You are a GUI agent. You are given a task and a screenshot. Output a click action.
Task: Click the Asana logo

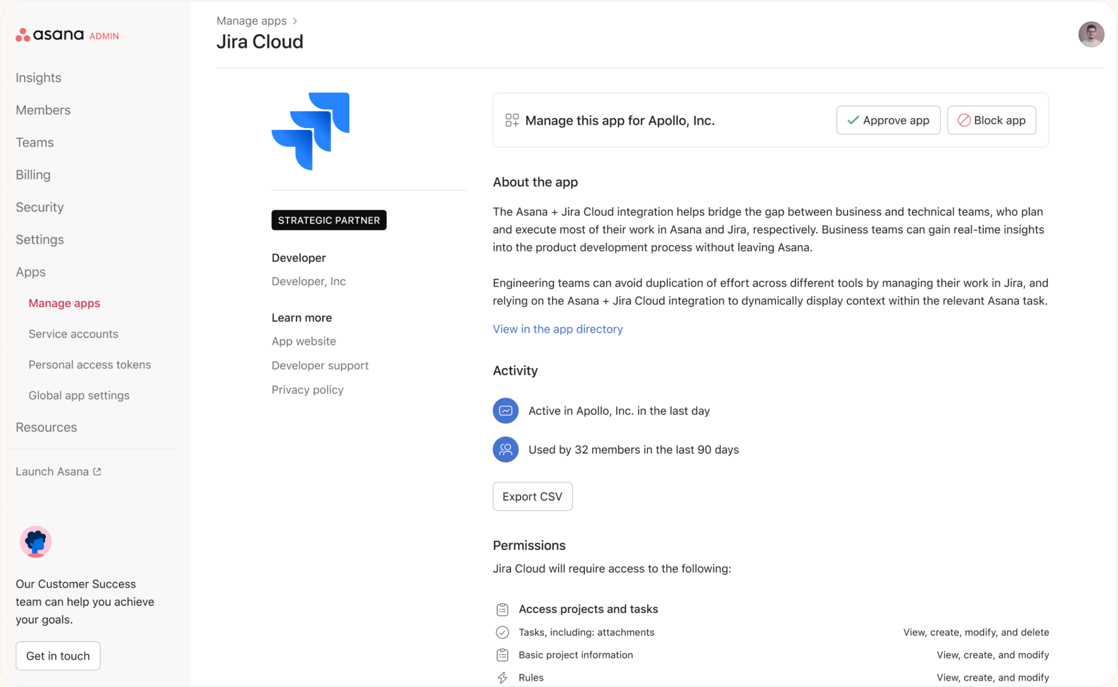pos(50,35)
